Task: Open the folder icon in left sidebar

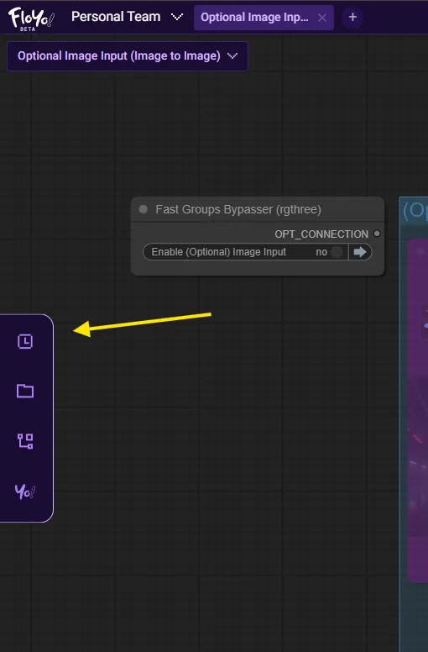Action: 25,391
